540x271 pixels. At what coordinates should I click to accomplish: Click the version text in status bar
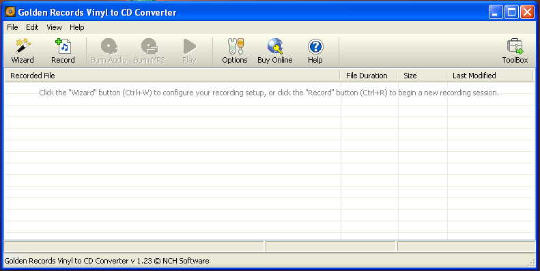[106, 261]
